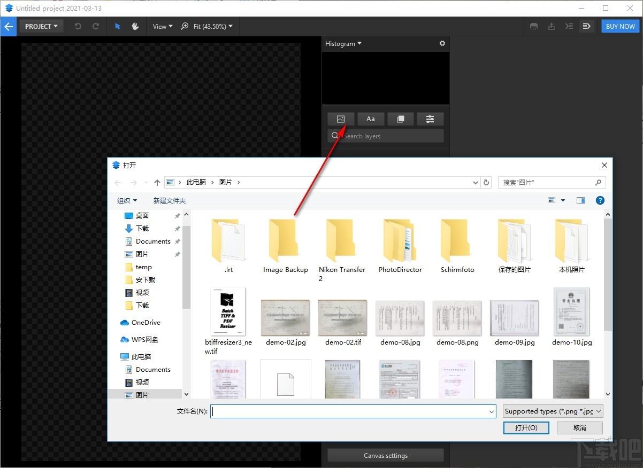Click the print icon in top toolbar

coord(534,26)
